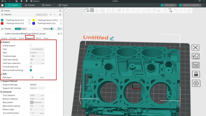Image resolution: width=206 pixels, height=116 pixels.
Task: Click the Home icon
Action: pos(2,5)
